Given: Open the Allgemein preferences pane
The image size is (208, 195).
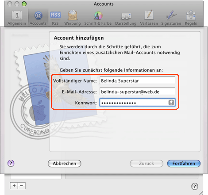Looking at the screenshot, I should pos(17,18).
